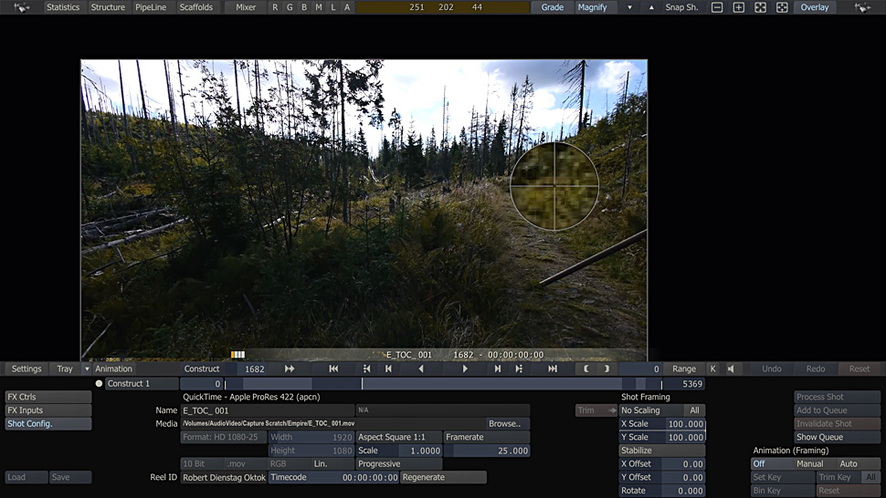Screen dimensions: 886x498
Task: Open the Aspect Square 1:1 dropdown
Action: 397,438
